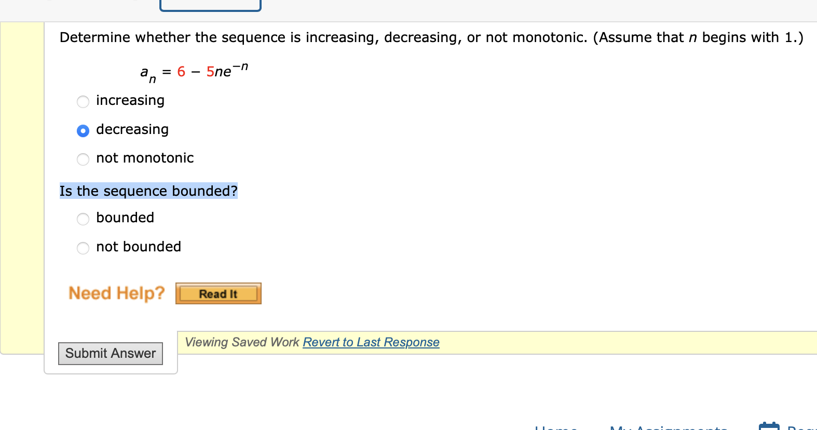
Task: Open the My Assignments footer link
Action: (669, 427)
